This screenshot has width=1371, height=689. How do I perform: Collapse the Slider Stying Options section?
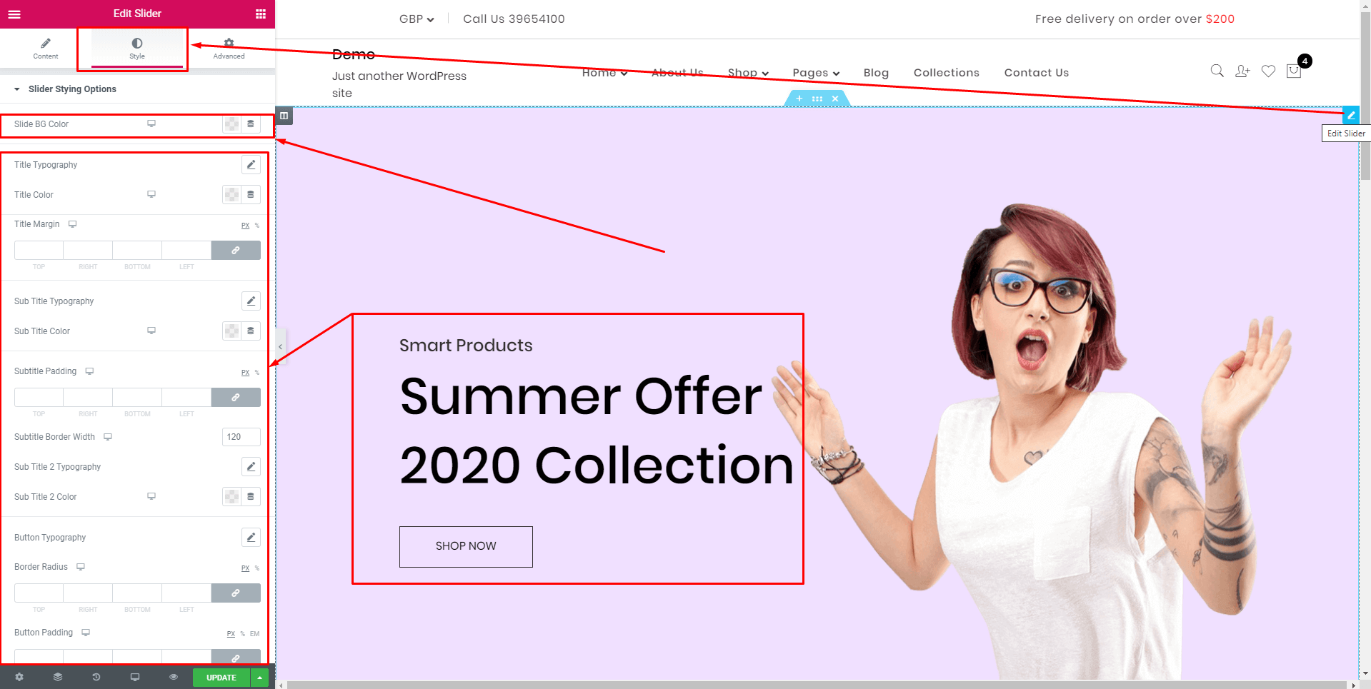click(17, 89)
